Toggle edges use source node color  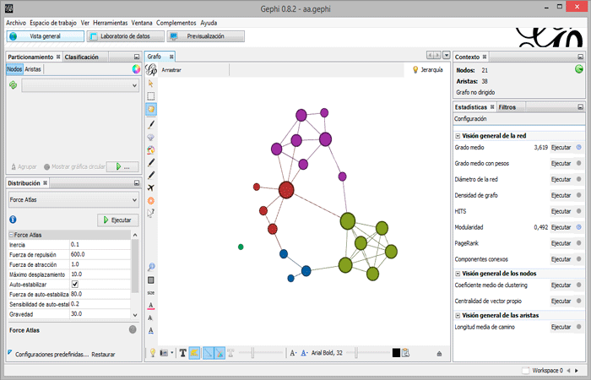[220, 353]
